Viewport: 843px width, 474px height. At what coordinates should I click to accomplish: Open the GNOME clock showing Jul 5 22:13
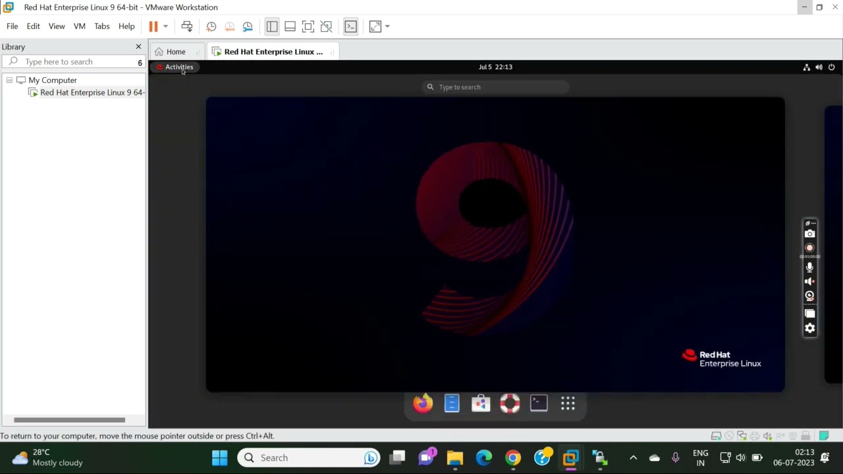click(495, 67)
